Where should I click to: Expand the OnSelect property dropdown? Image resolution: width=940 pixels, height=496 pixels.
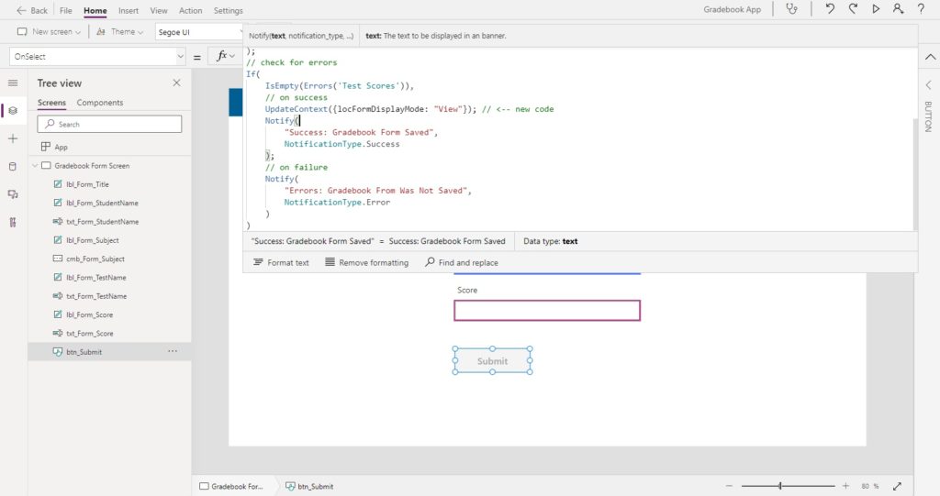tap(181, 56)
